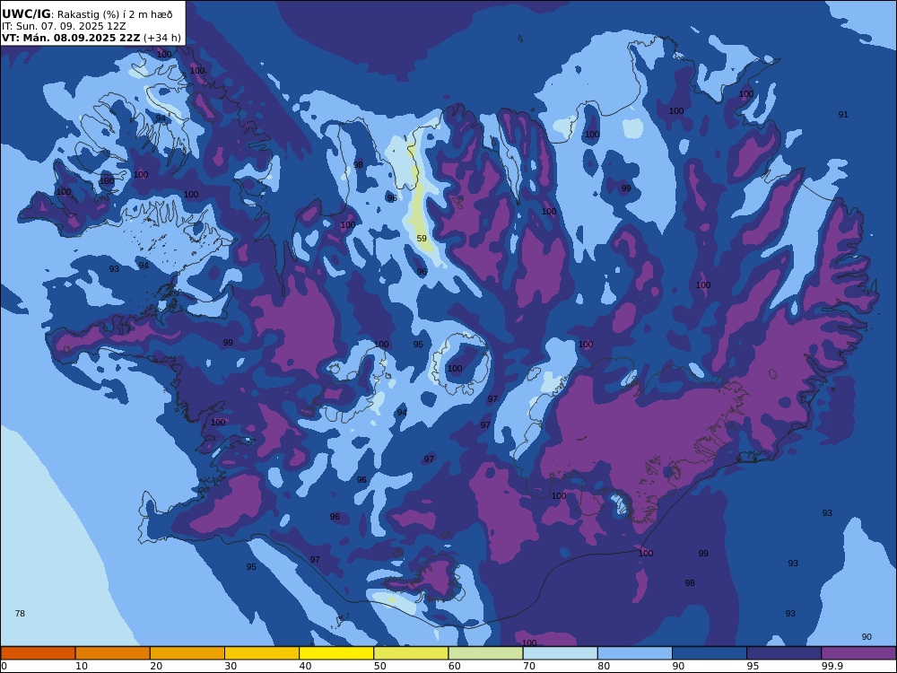Screen dimensions: 897x673
Task: Click the '78' humidity value over the ocean
Action: coord(20,614)
